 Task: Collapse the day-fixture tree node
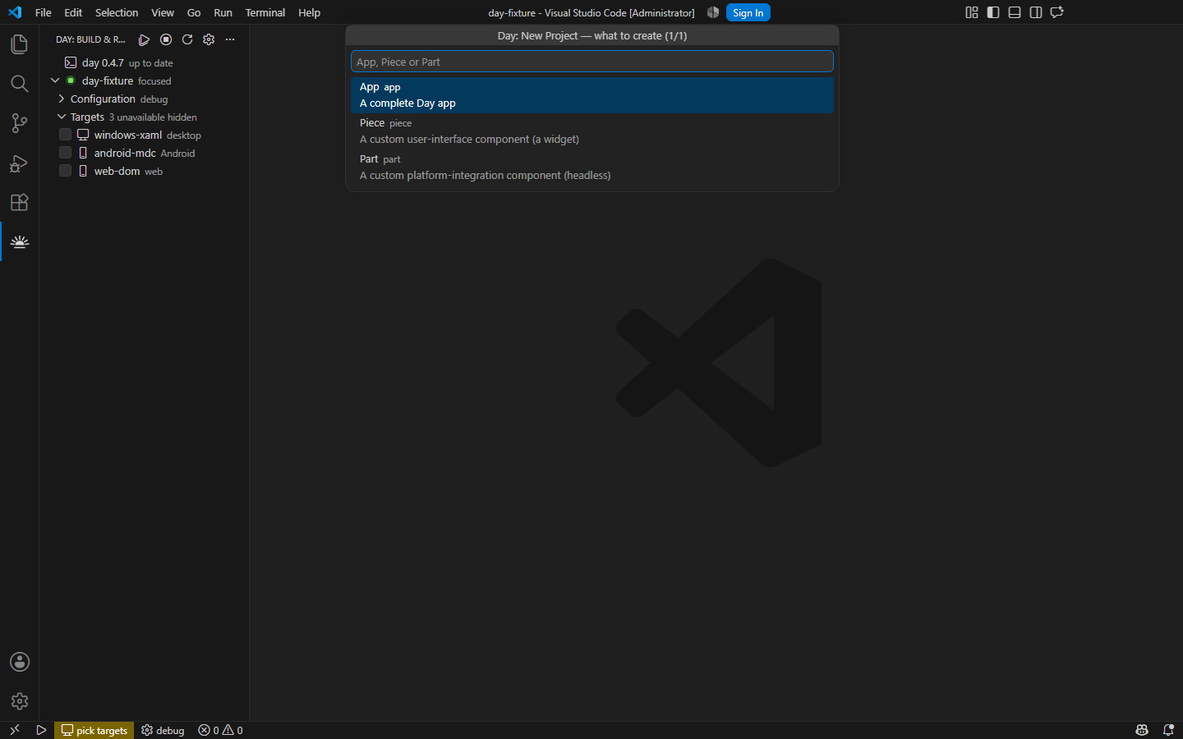point(55,80)
